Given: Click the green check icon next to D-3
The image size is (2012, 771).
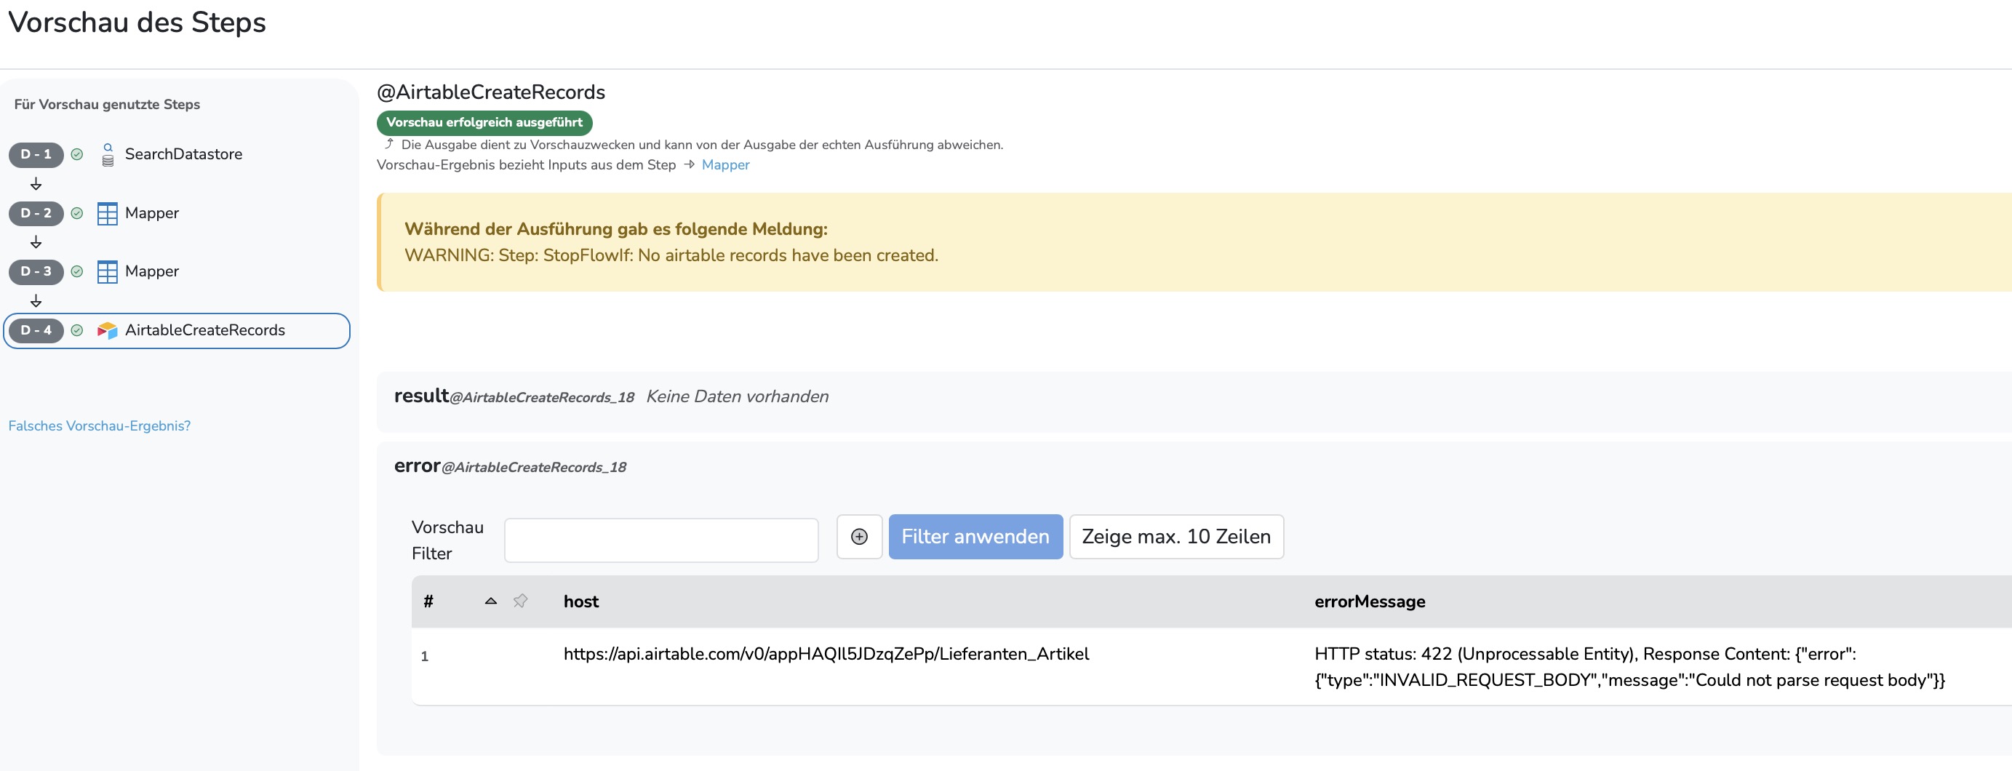Looking at the screenshot, I should tap(76, 272).
